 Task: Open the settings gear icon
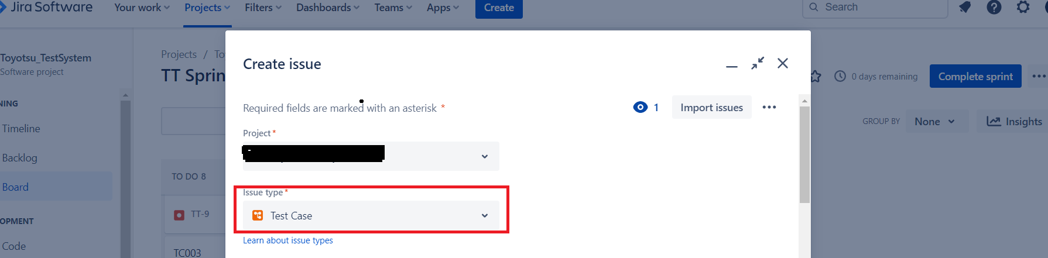click(x=1023, y=7)
